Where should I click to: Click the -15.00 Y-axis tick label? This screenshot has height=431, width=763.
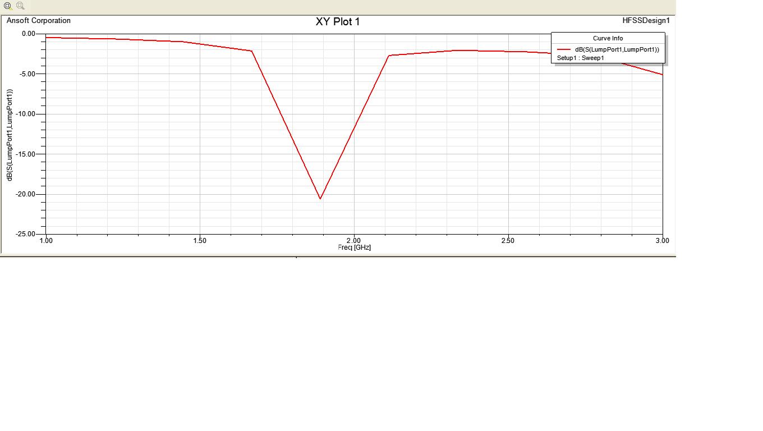[25, 154]
